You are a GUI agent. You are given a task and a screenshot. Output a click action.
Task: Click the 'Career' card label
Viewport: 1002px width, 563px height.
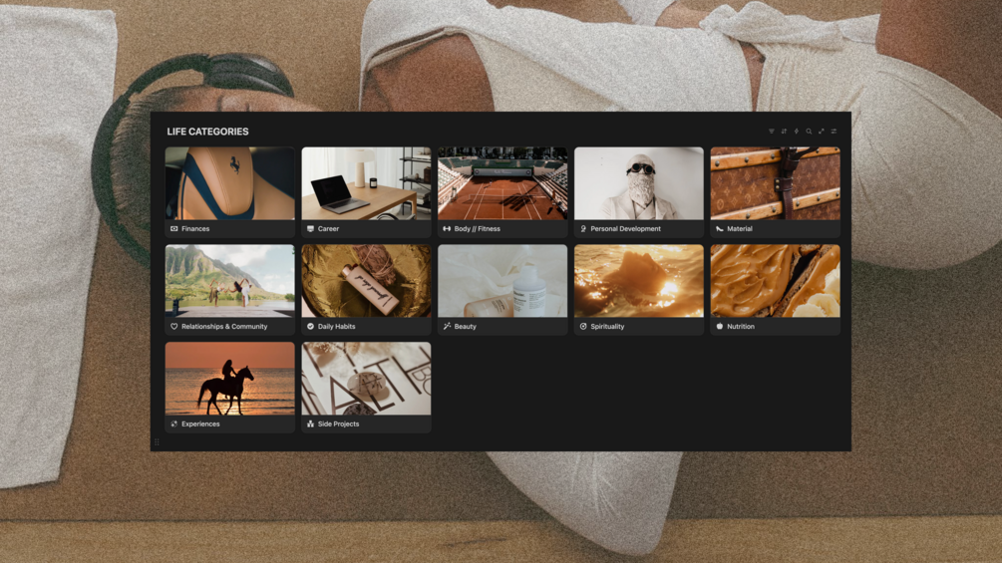point(328,228)
